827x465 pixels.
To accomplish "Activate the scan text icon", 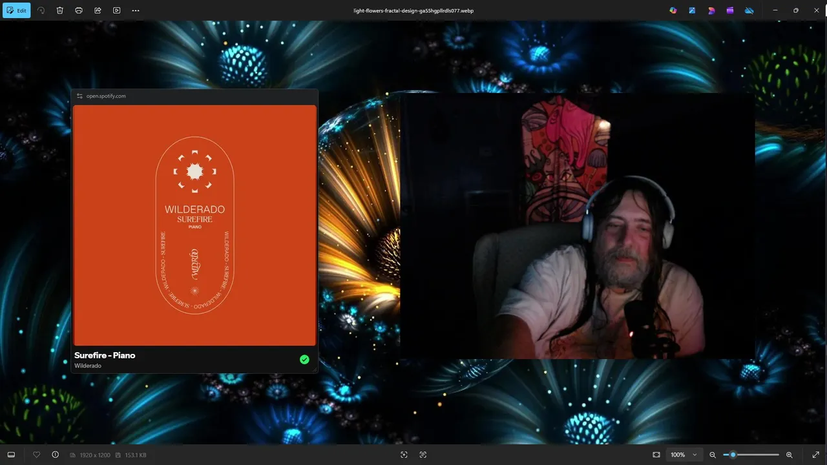I will 423,455.
